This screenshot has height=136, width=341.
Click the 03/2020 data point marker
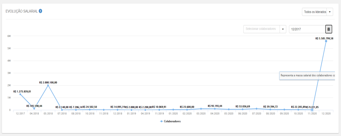click(x=201, y=109)
